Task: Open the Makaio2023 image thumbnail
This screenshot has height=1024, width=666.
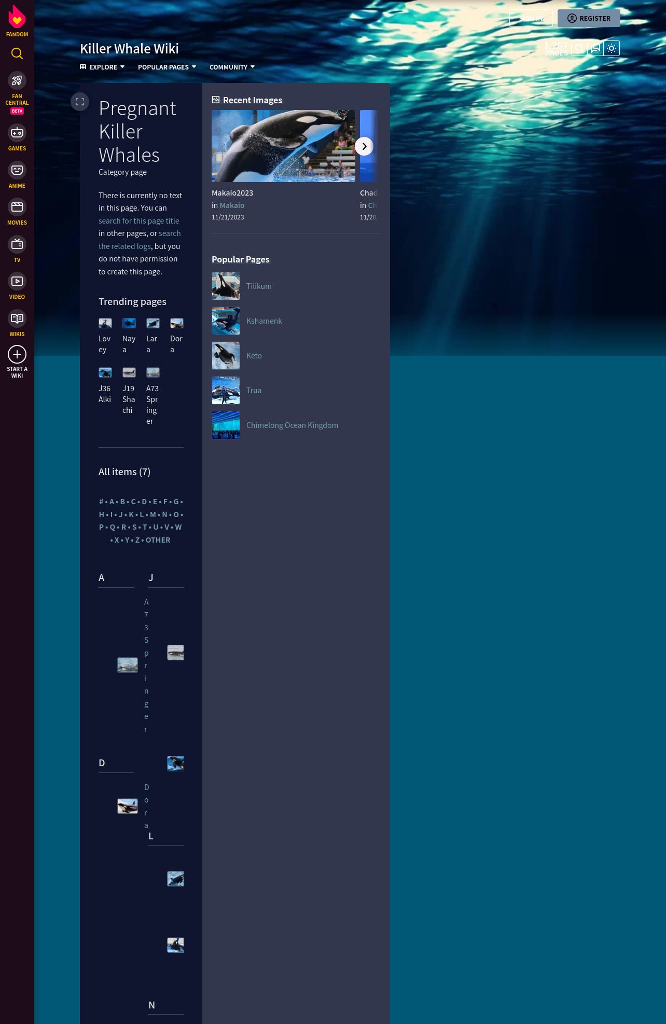Action: click(283, 146)
